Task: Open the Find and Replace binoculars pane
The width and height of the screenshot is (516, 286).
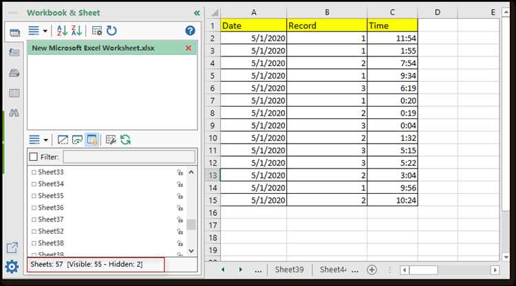Action: point(14,113)
